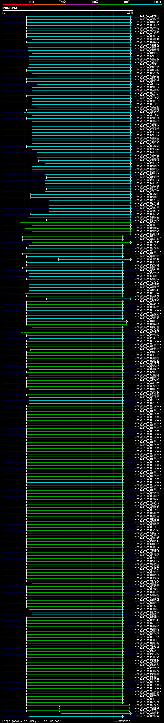Select the UniRef100_C5LZN2 label
Image resolution: width=164 pixels, height=723 pixels.
147,149
